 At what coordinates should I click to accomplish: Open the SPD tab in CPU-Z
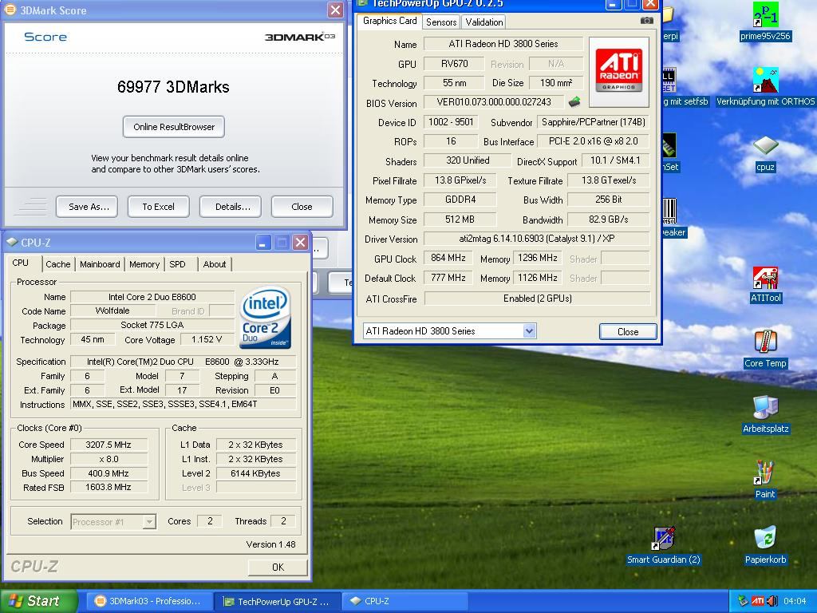pyautogui.click(x=177, y=264)
